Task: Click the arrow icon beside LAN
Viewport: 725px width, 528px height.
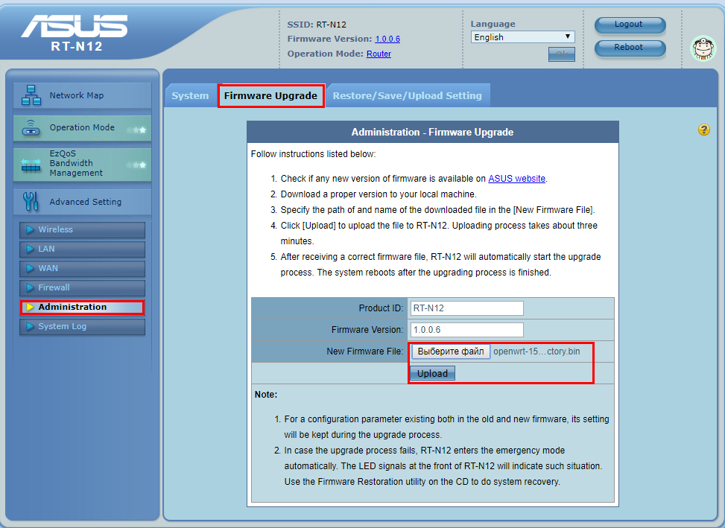Action: (30, 249)
